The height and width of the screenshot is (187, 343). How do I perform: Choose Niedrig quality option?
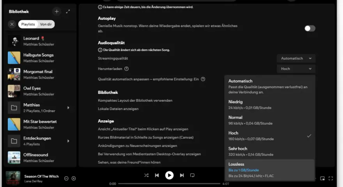click(270, 104)
